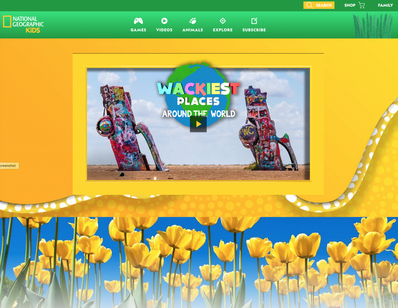Screen dimensions: 398x308
Task: Follow the Shop link
Action: click(x=350, y=5)
